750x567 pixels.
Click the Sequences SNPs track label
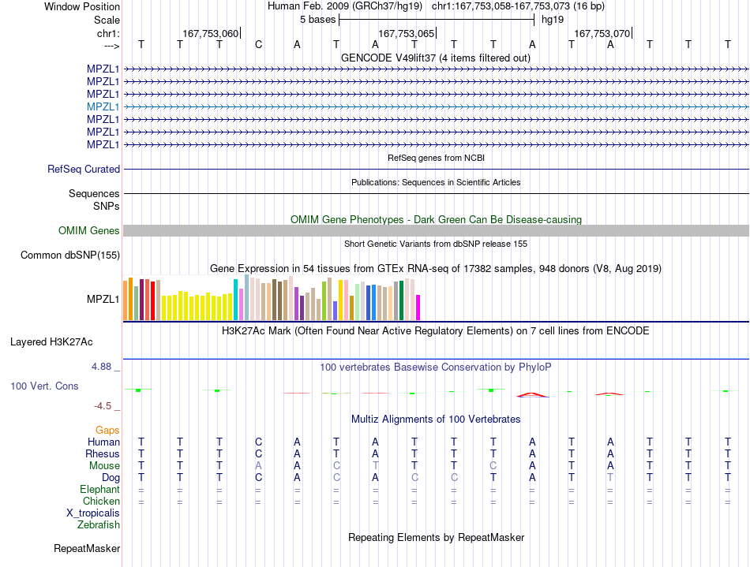click(x=94, y=200)
